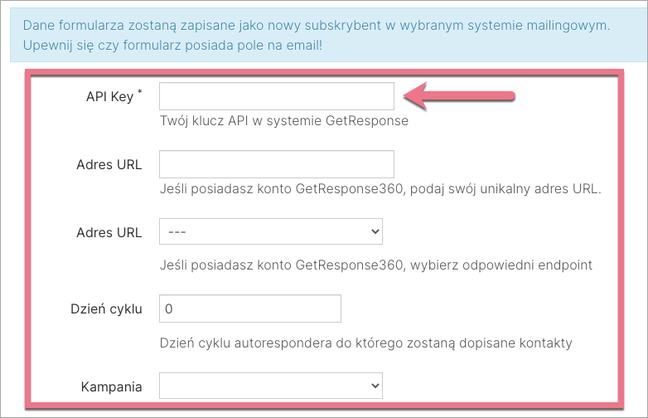648x418 pixels.
Task: Click the 'API Key' label
Action: (x=109, y=97)
